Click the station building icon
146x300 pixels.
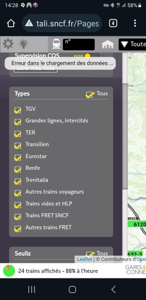[108, 44]
